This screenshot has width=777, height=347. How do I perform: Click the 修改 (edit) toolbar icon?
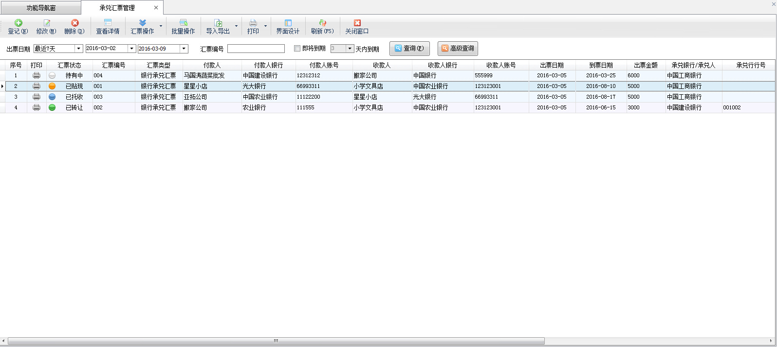click(46, 23)
